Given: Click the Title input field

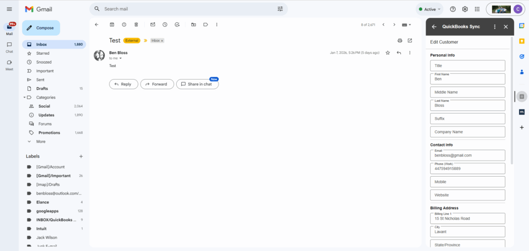Looking at the screenshot, I should [x=468, y=66].
